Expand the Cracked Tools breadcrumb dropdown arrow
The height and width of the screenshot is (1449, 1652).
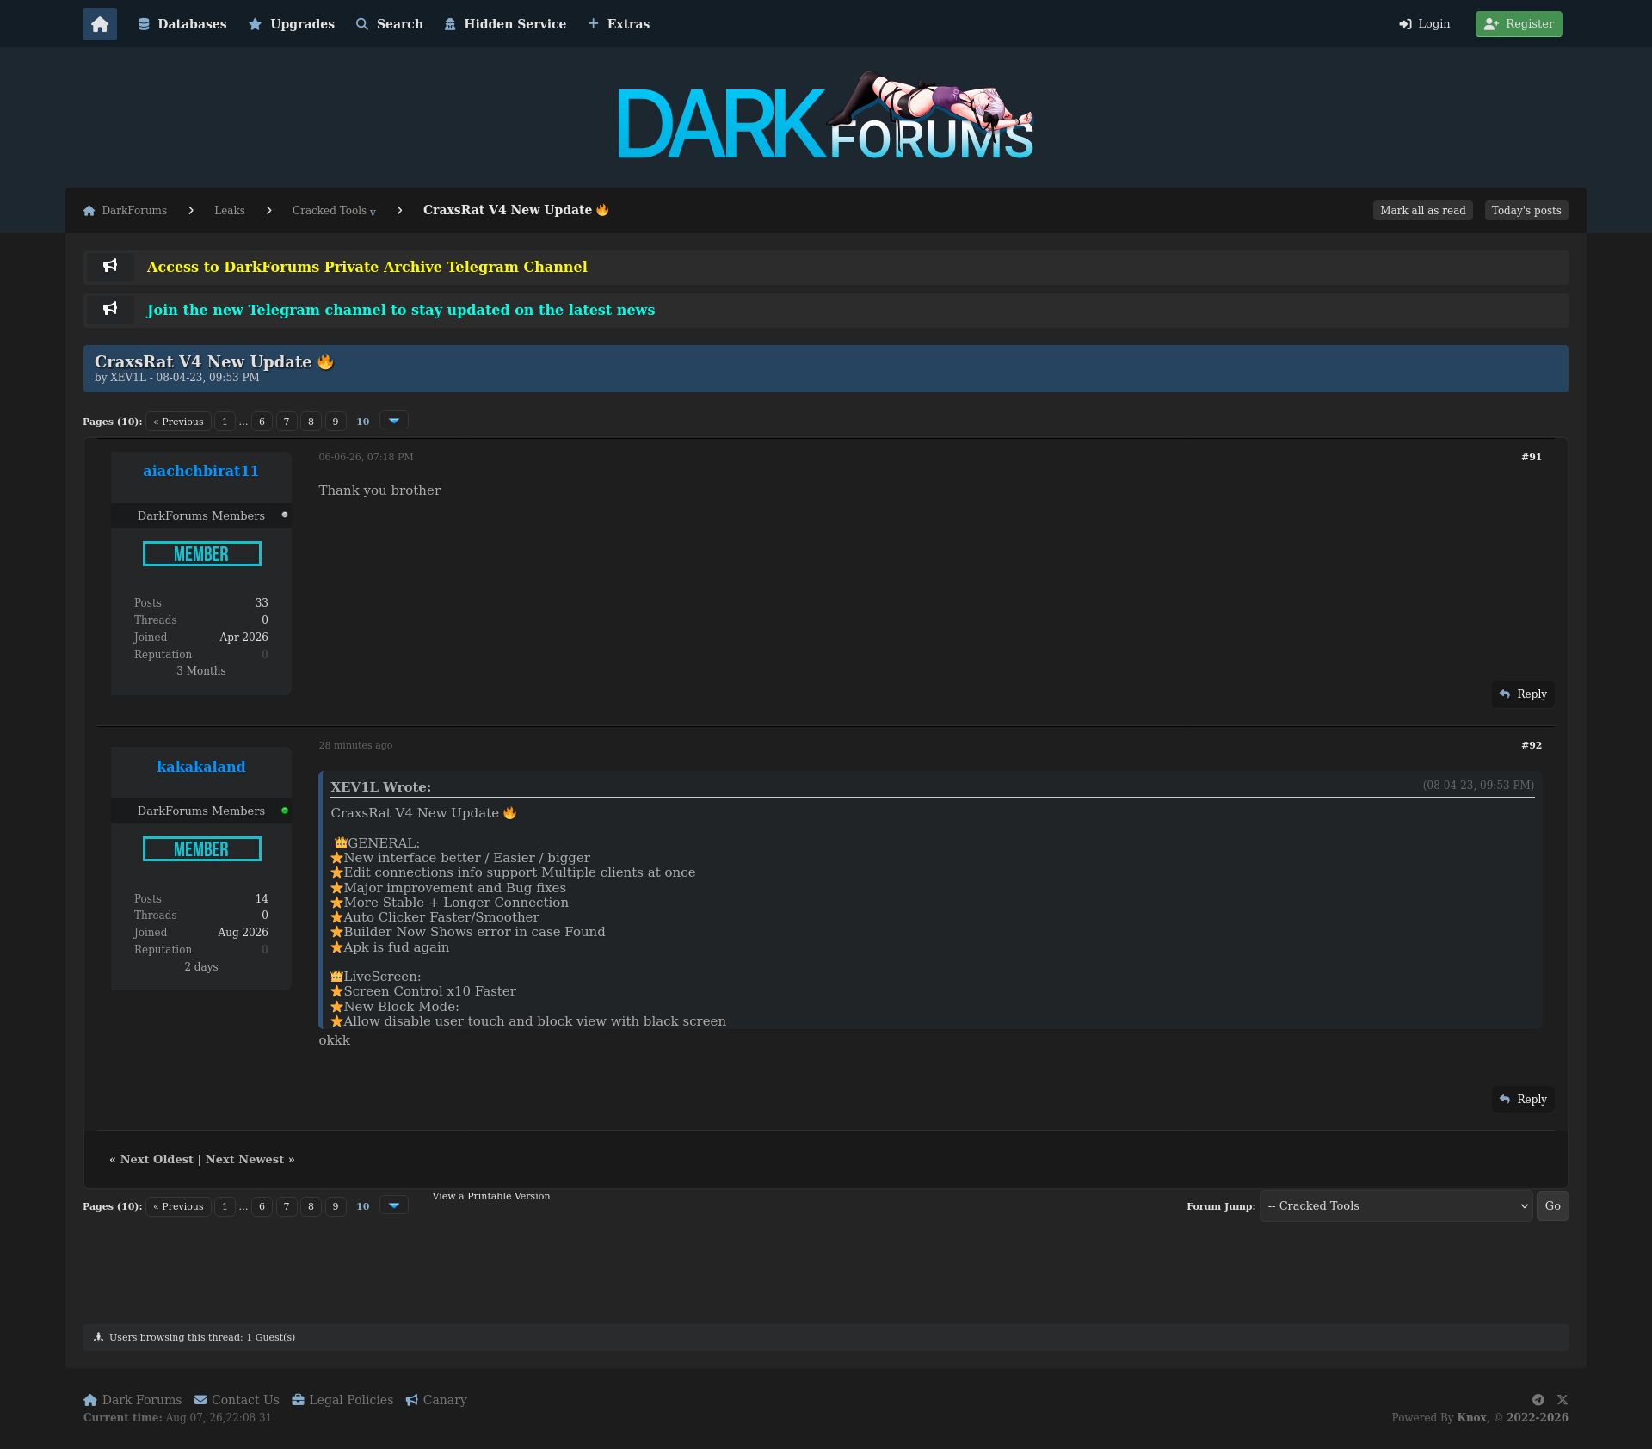click(373, 213)
